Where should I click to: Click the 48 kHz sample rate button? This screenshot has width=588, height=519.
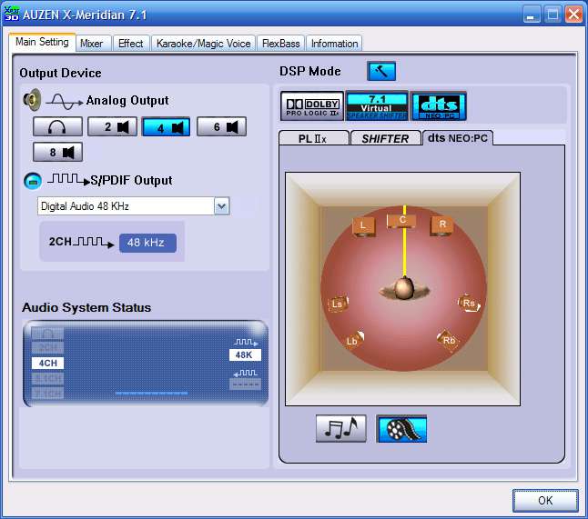tap(147, 243)
